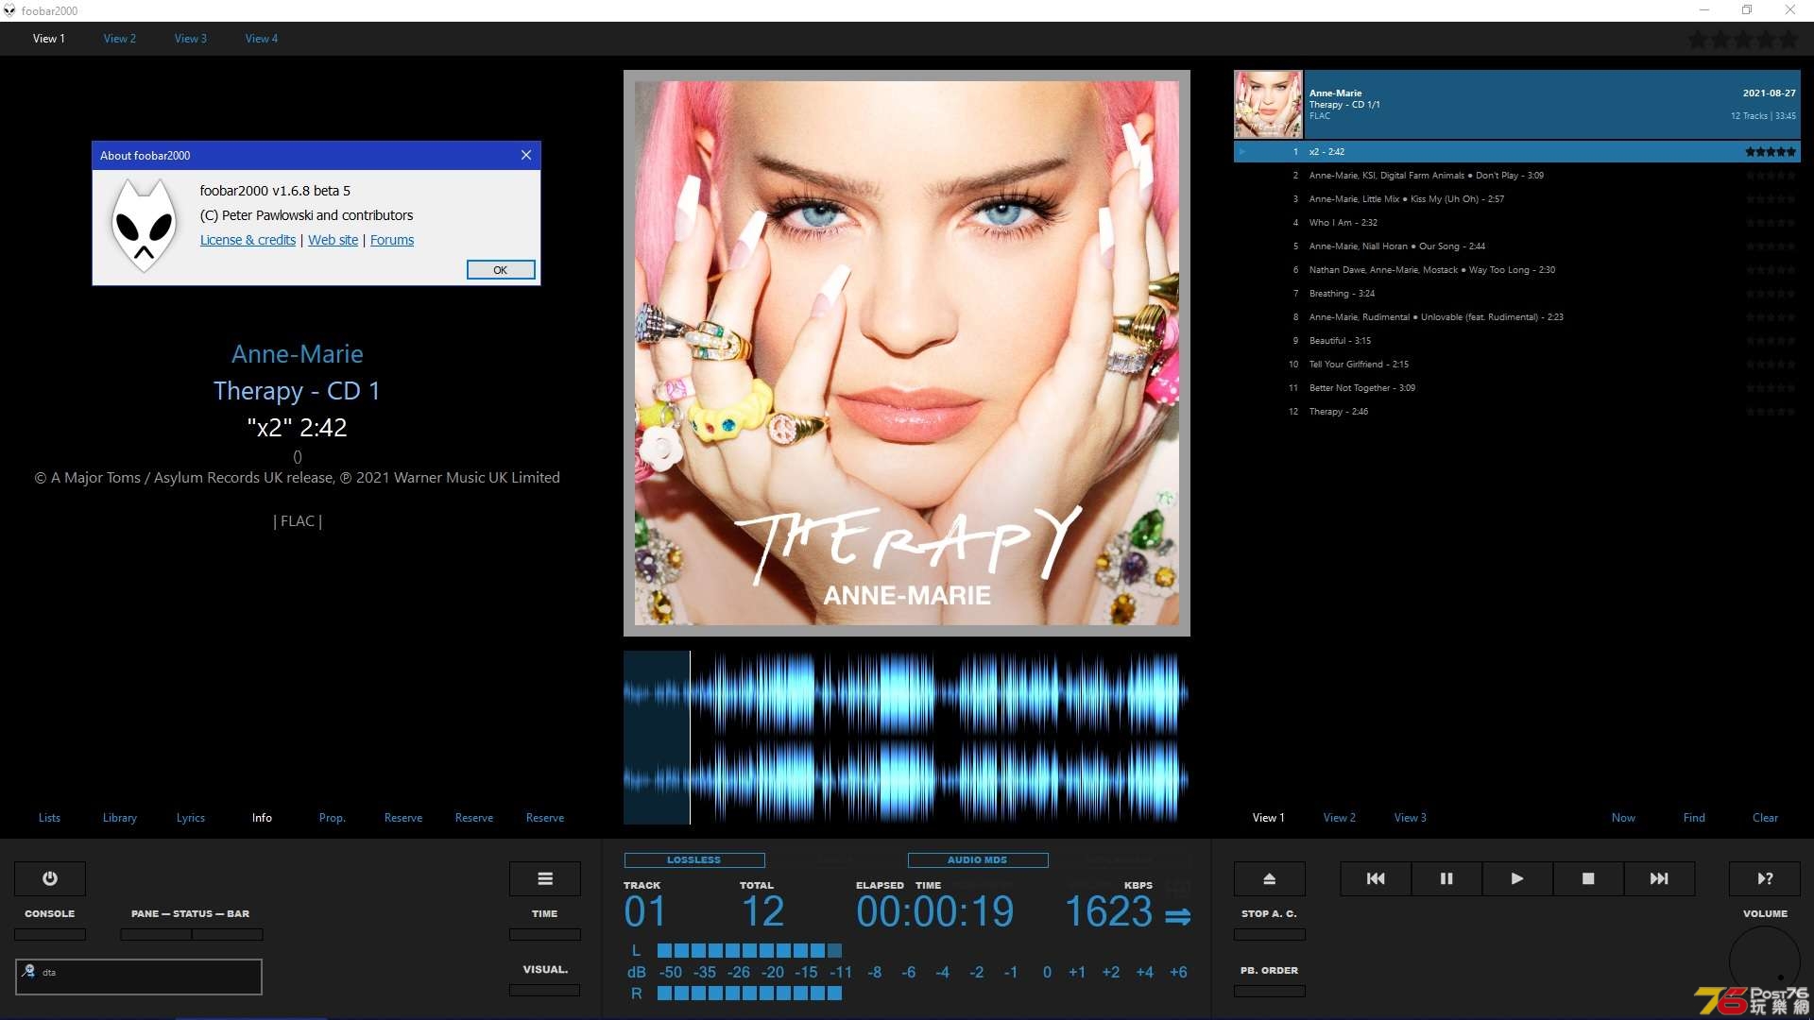The image size is (1814, 1020).
Task: Close the About foobar2000 dialog
Action: (526, 155)
